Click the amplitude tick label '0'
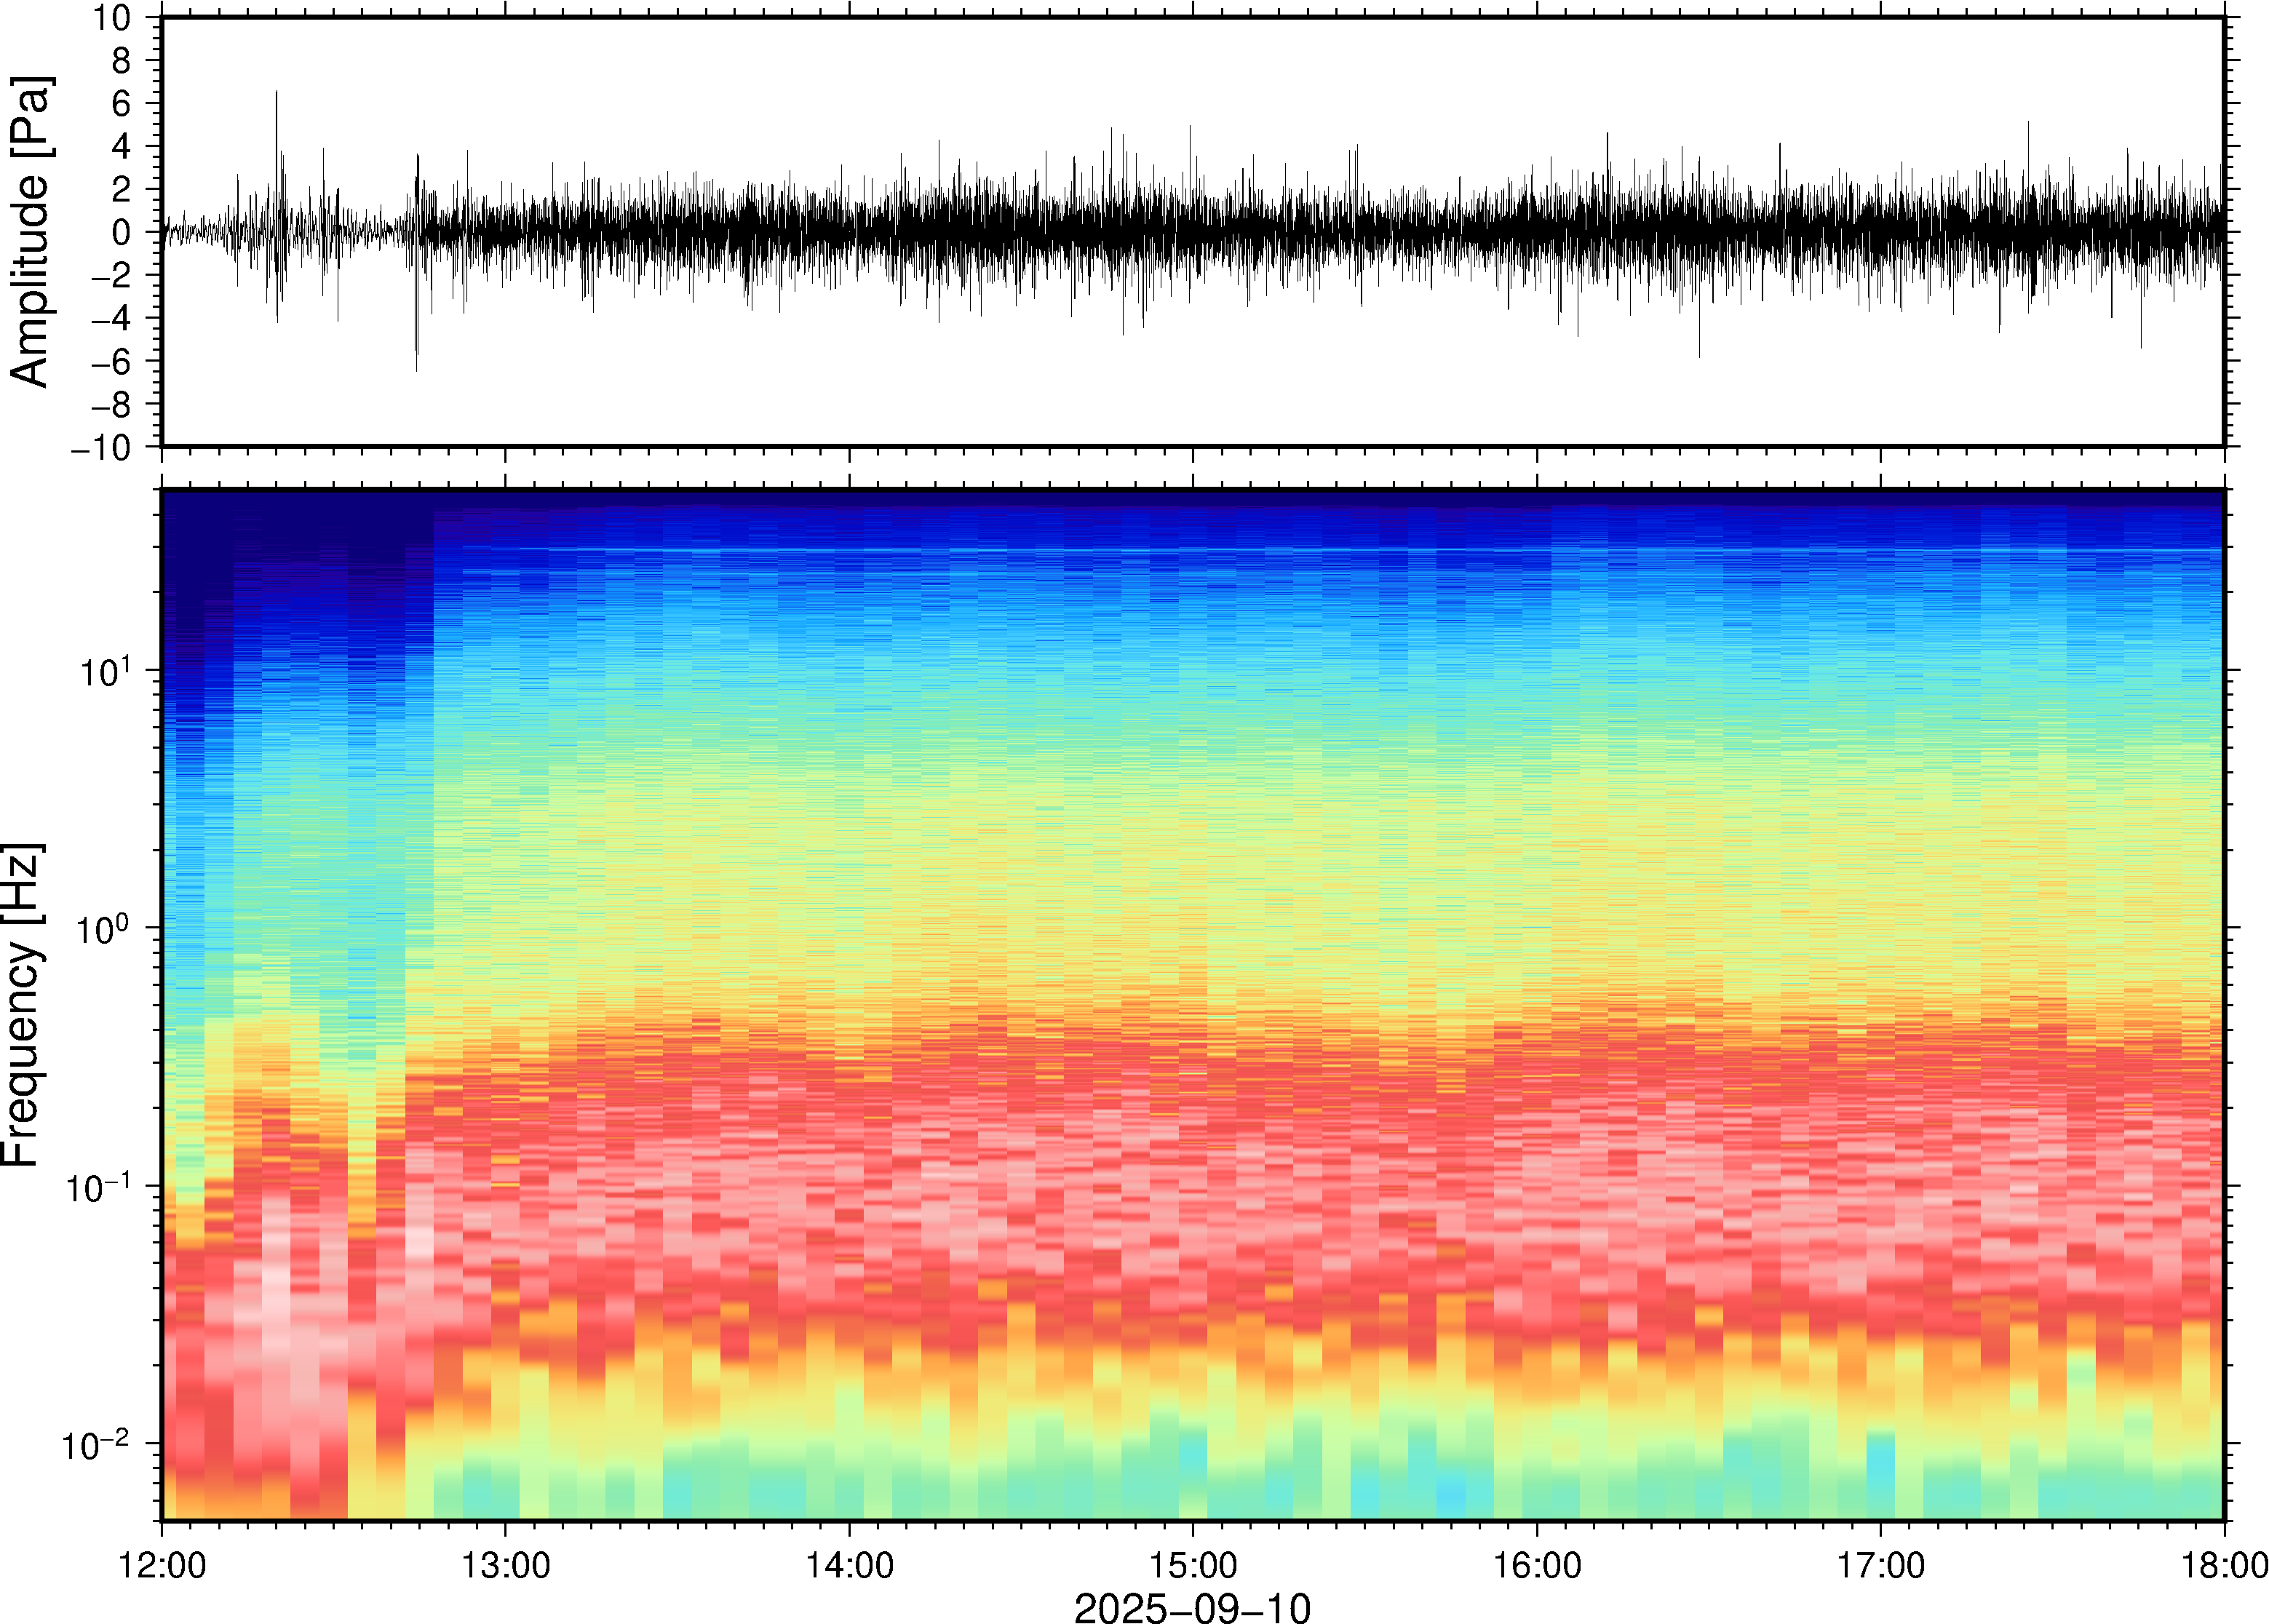The image size is (2269, 1624). 121,232
